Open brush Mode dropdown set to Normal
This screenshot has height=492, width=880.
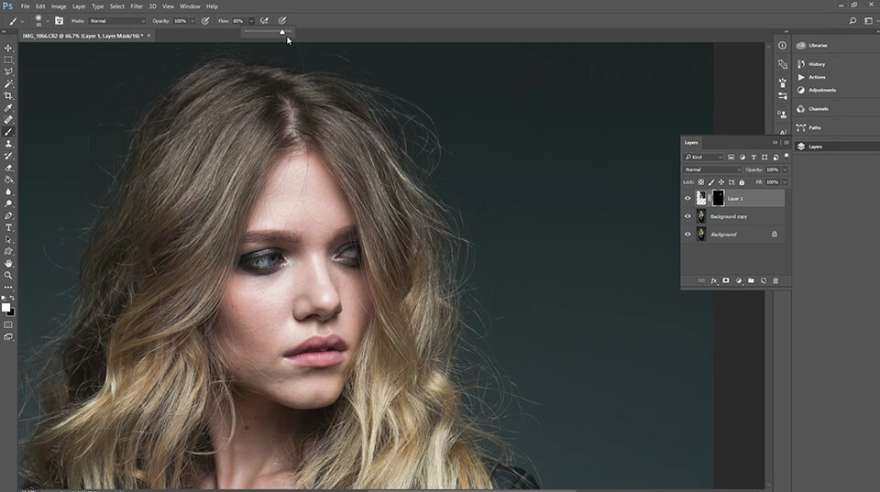click(116, 21)
